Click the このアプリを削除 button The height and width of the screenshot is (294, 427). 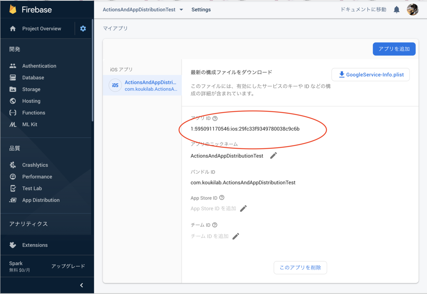click(x=300, y=267)
